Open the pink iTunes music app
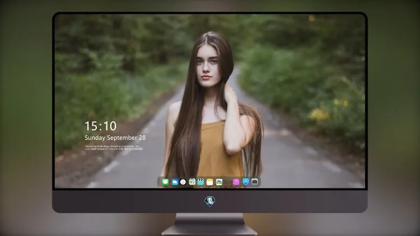This screenshot has width=420, height=236. [236, 182]
